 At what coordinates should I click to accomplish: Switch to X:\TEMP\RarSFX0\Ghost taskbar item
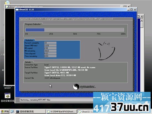tap(61, 112)
